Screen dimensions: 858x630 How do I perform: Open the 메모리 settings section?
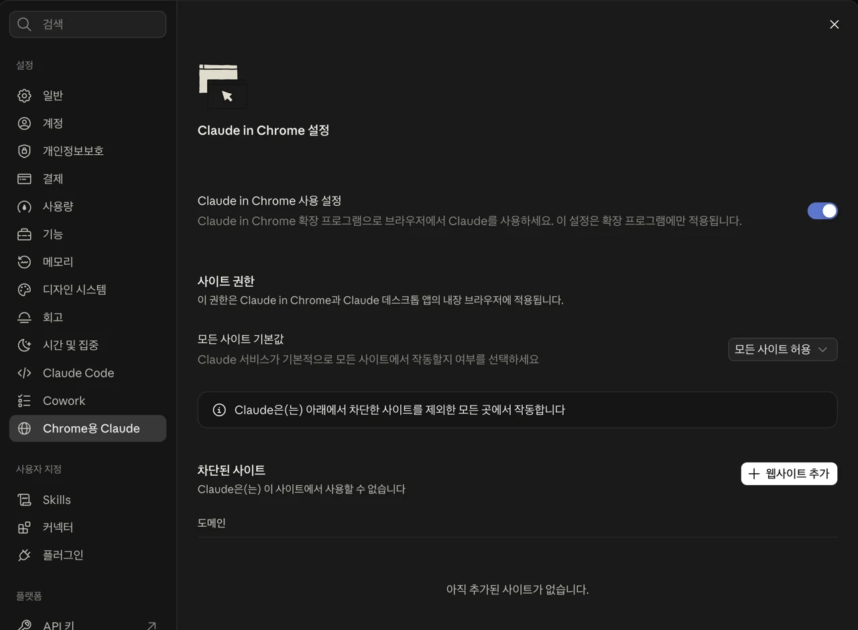(88, 262)
